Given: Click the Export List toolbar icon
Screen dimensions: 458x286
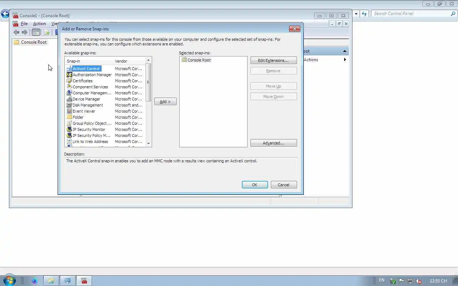Looking at the screenshot, I should 47,32.
